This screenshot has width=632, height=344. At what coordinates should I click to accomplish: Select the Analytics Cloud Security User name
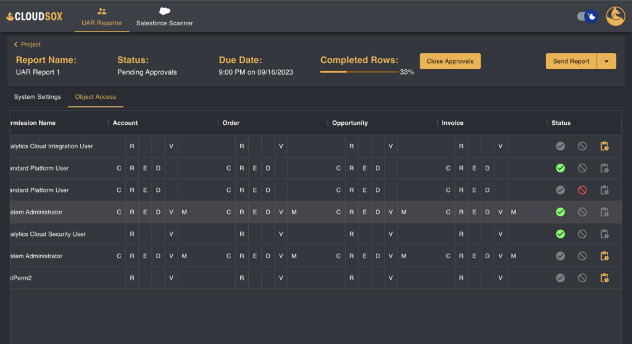click(48, 234)
